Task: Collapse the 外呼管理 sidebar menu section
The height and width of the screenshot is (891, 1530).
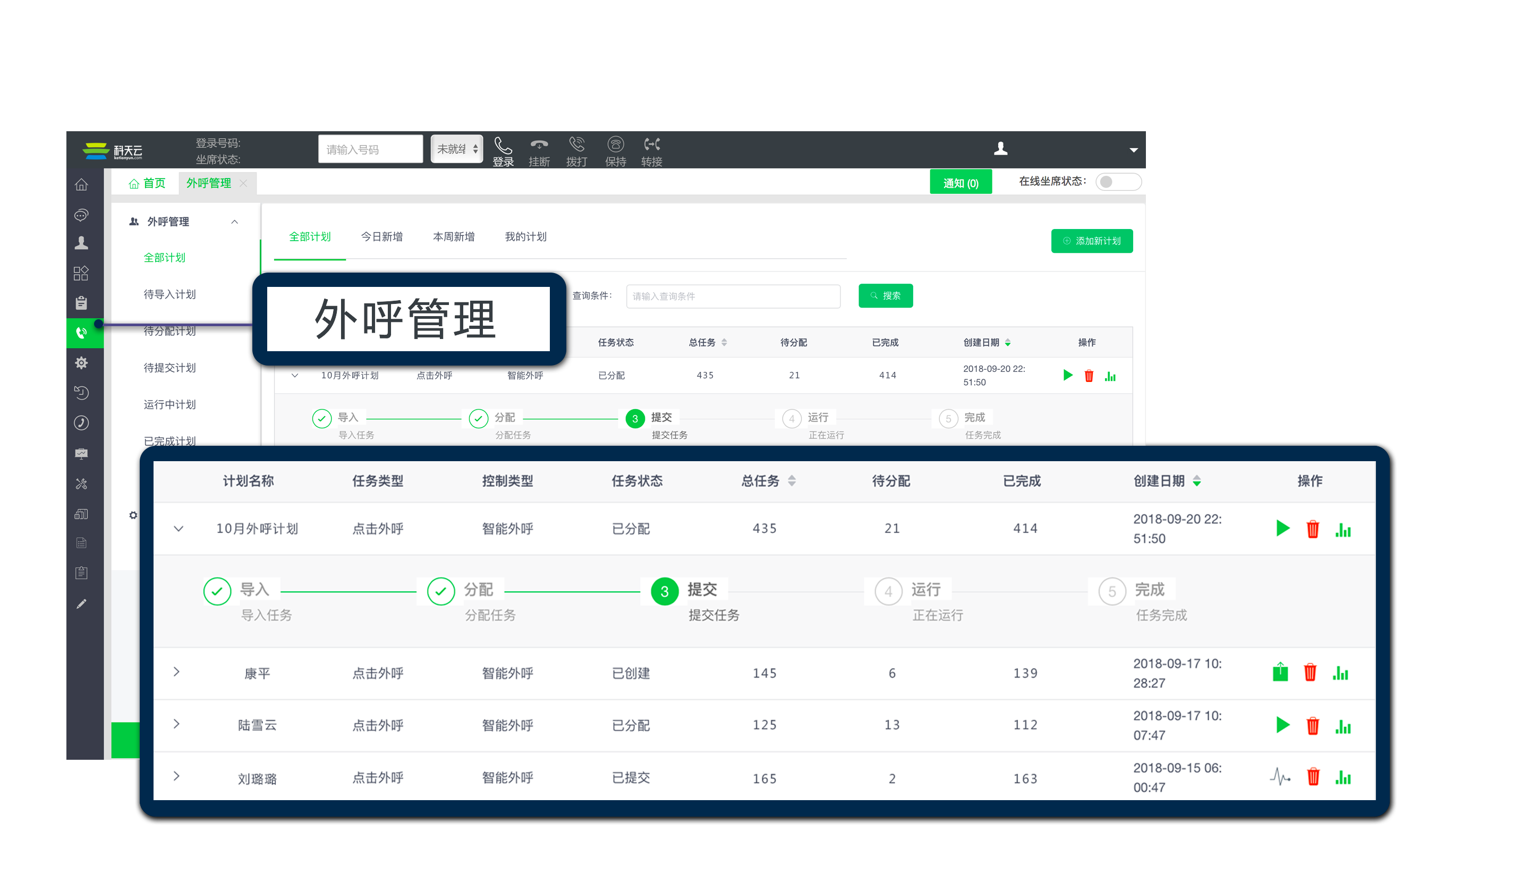Action: pyautogui.click(x=234, y=222)
